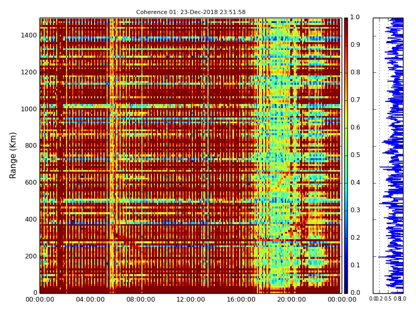
Task: Click the 12:00:00 time axis label
Action: point(191,300)
